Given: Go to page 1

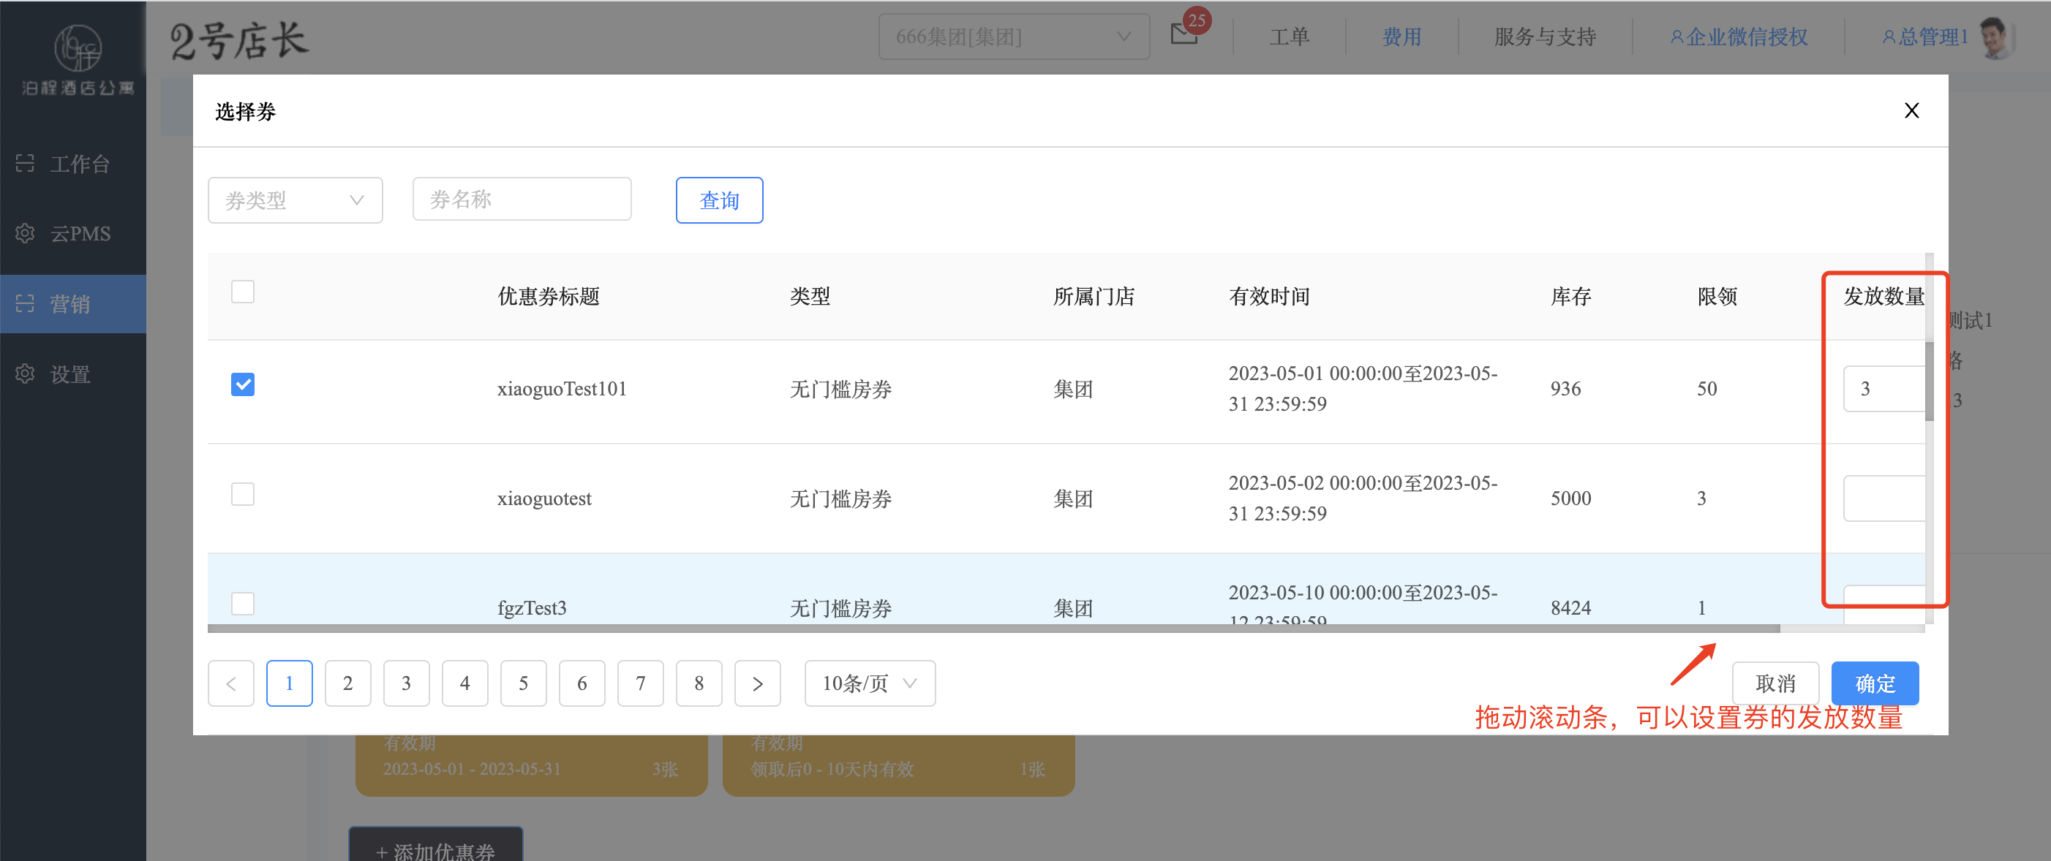Looking at the screenshot, I should [x=289, y=683].
